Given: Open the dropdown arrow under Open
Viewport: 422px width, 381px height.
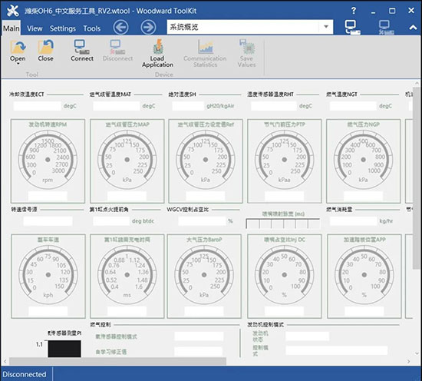Looking at the screenshot, I should [18, 64].
